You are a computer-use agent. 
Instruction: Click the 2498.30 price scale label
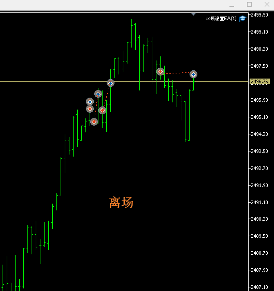(x=259, y=49)
